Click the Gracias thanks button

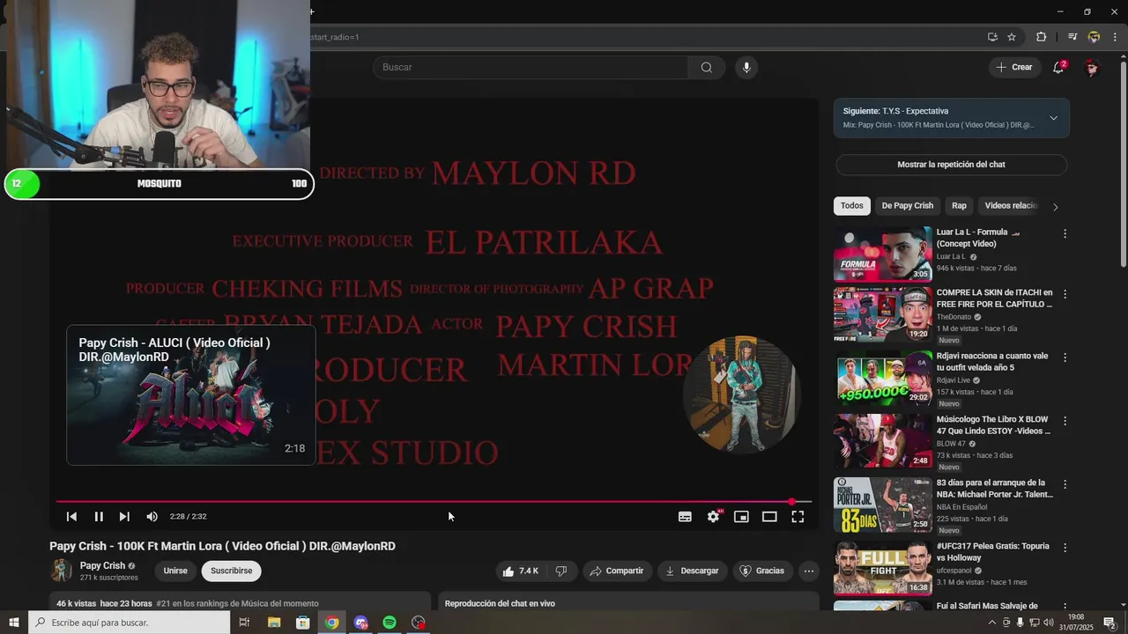[761, 571]
